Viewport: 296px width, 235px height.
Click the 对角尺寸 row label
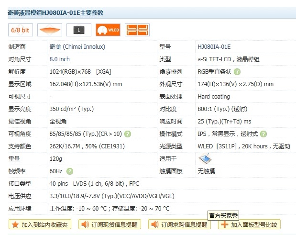[x=20, y=59]
